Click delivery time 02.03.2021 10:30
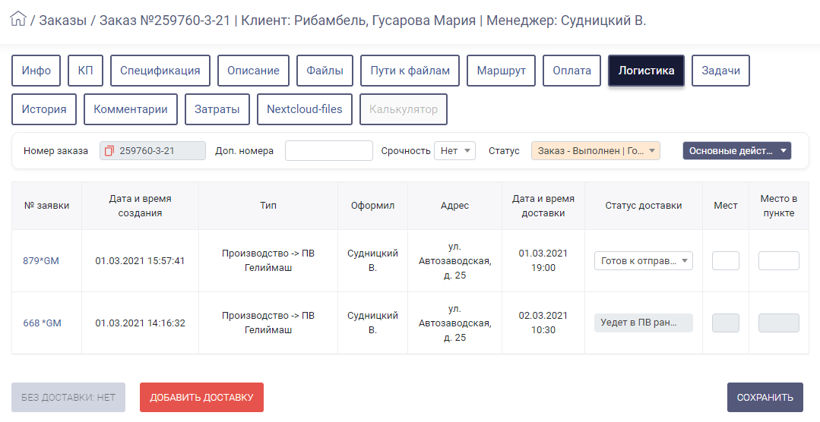Image resolution: width=820 pixels, height=422 pixels. pos(543,323)
